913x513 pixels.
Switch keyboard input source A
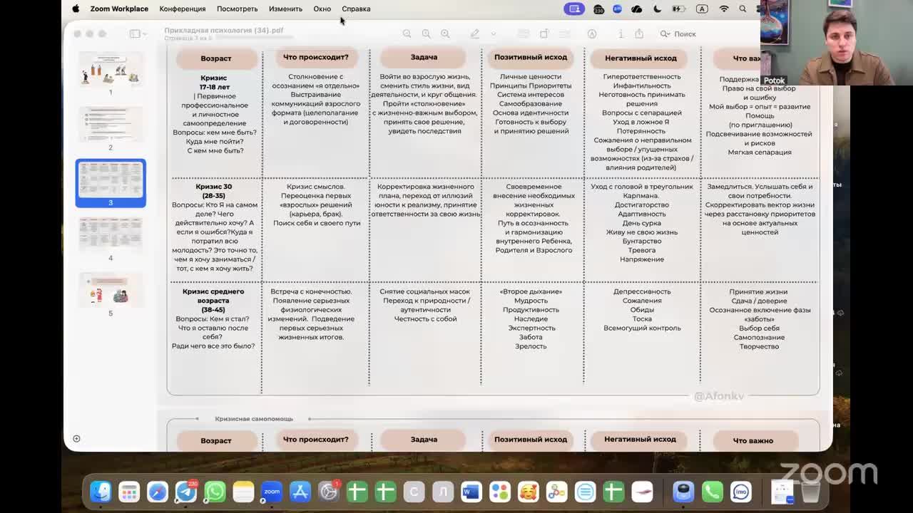click(702, 9)
